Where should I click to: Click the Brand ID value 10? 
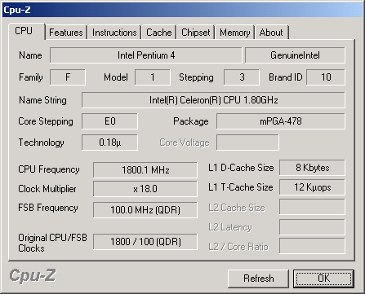(x=326, y=77)
